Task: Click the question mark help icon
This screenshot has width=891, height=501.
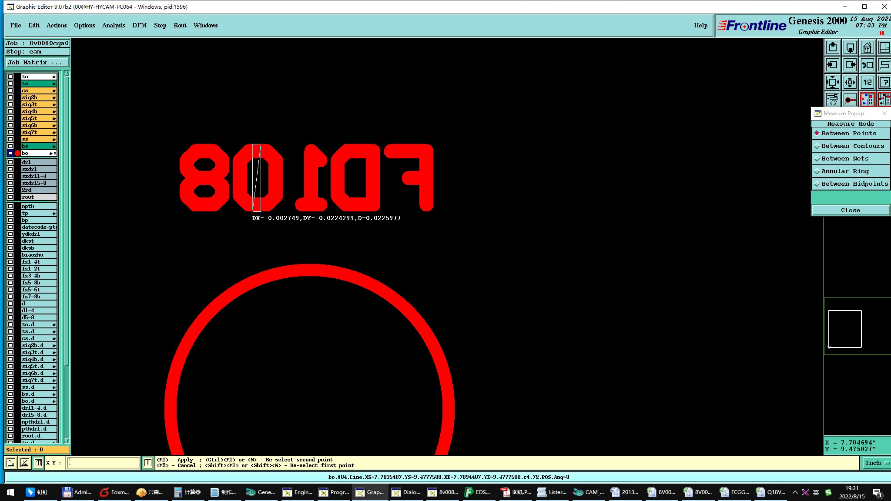Action: click(x=884, y=82)
